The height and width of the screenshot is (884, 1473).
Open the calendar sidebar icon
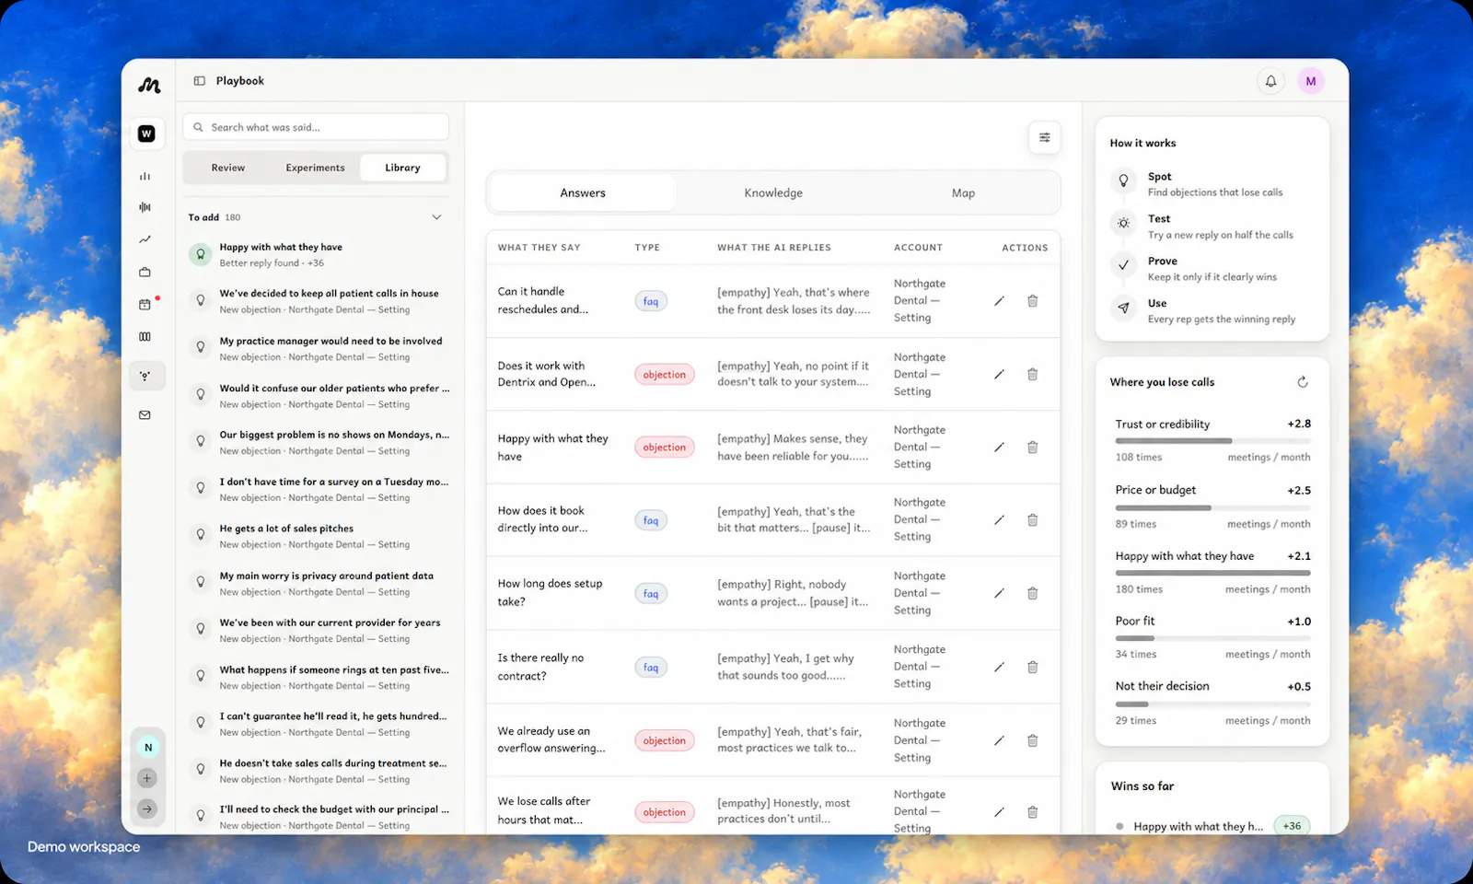click(x=145, y=304)
